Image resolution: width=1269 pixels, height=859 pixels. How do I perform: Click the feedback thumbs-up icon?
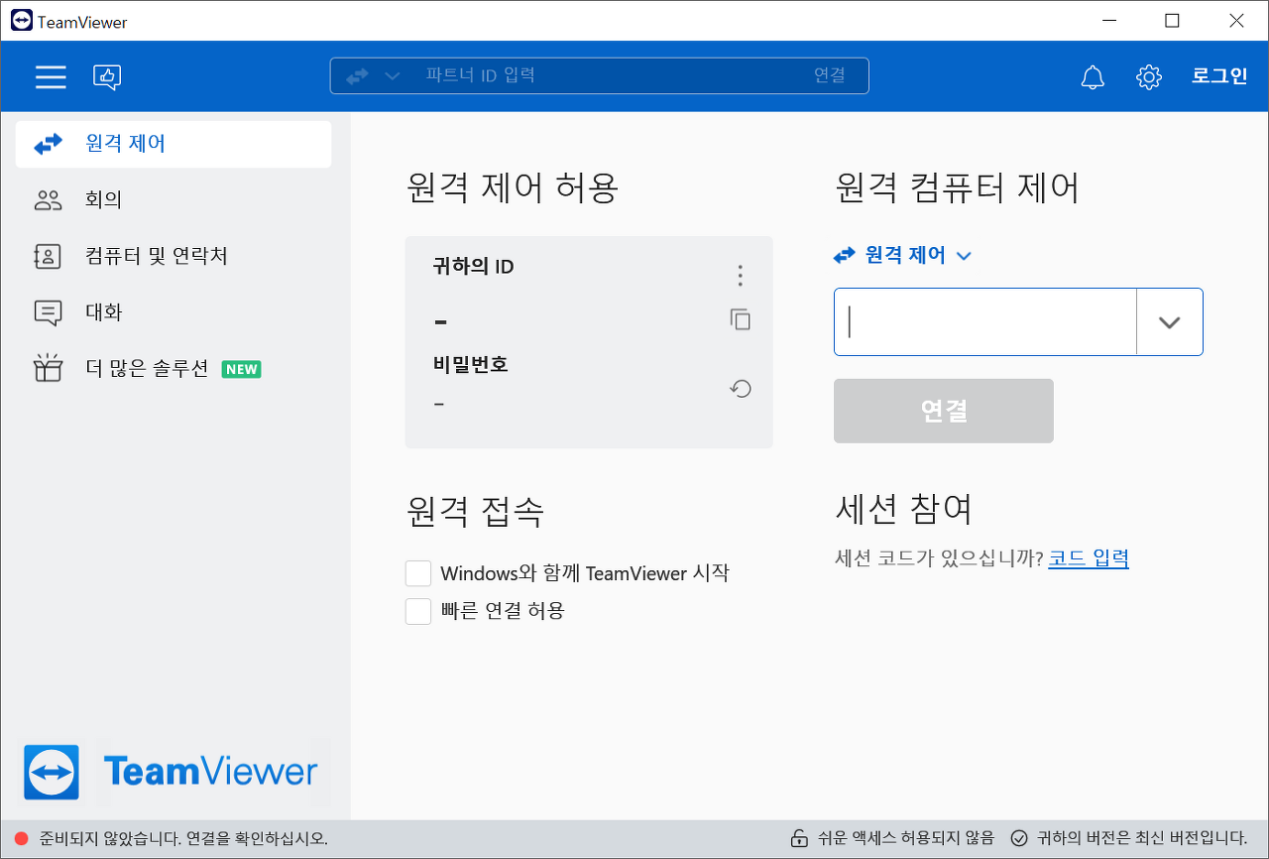pyautogui.click(x=107, y=76)
